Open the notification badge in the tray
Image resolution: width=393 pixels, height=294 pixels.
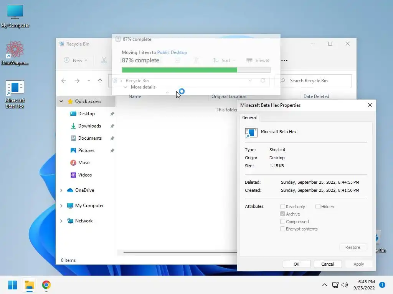click(382, 285)
